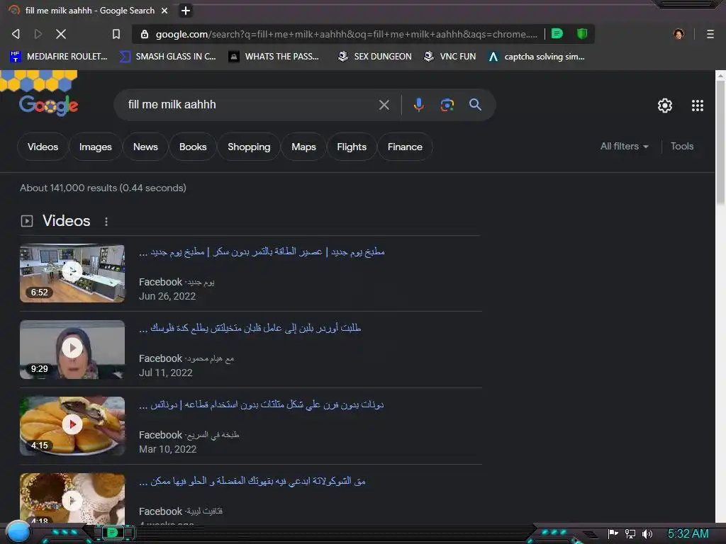Play the 9:29 video thumbnail
The height and width of the screenshot is (544, 726).
72,350
